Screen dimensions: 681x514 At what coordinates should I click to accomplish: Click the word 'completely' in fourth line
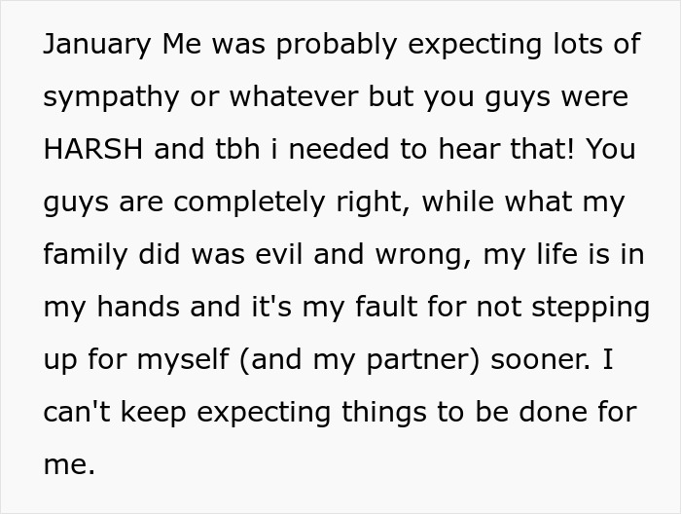pos(249,202)
